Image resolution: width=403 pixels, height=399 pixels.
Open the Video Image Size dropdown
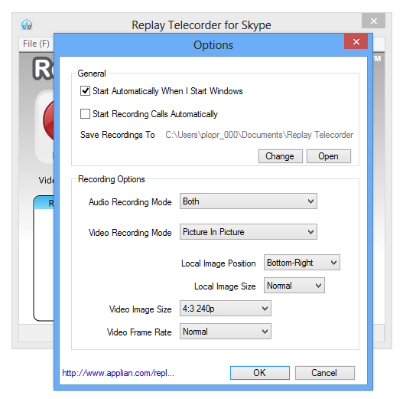226,309
